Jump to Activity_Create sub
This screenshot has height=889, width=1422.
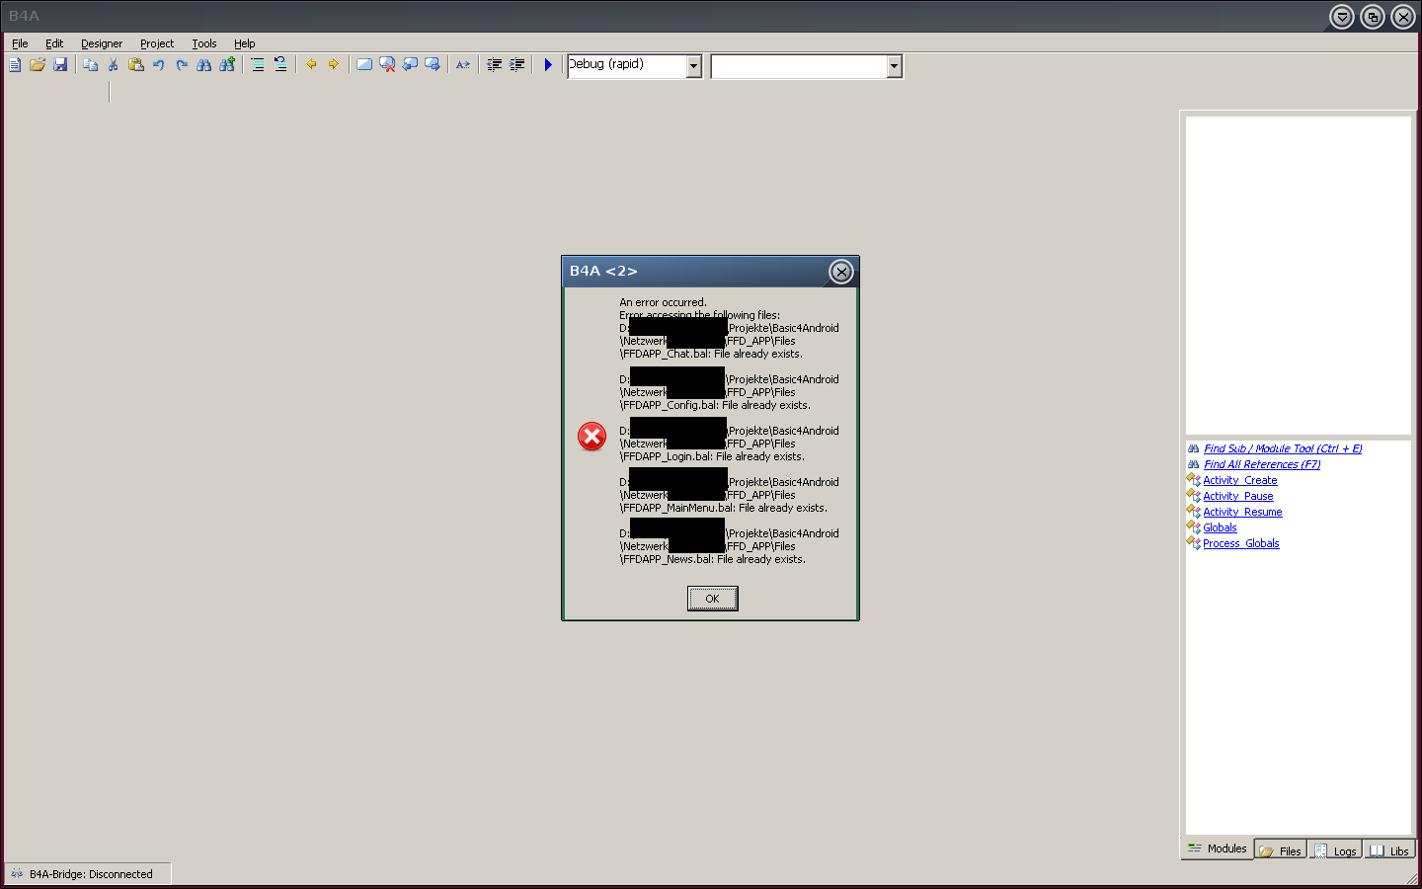point(1240,480)
